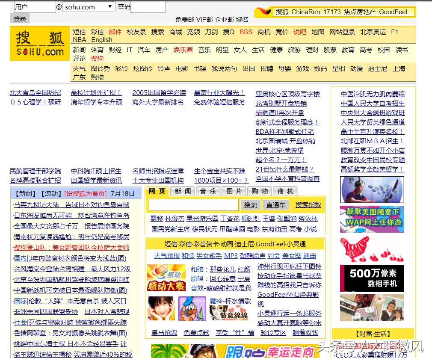
Task: Open the 音乐 search tab
Action: point(208,191)
